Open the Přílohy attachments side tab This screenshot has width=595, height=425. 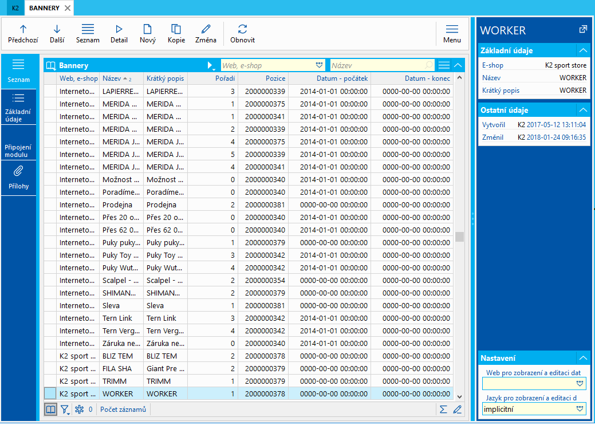tap(18, 176)
